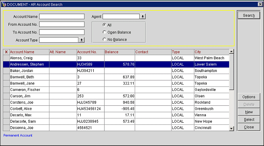
Task: Mark the row selector beside Alonso, Craig
Action: (x=6, y=58)
